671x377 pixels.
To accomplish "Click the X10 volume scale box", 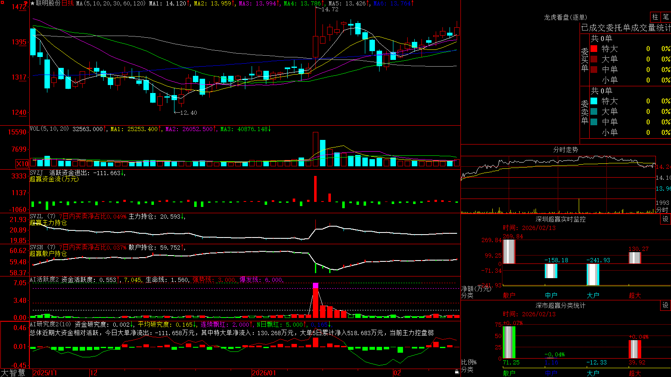I will (x=22, y=164).
